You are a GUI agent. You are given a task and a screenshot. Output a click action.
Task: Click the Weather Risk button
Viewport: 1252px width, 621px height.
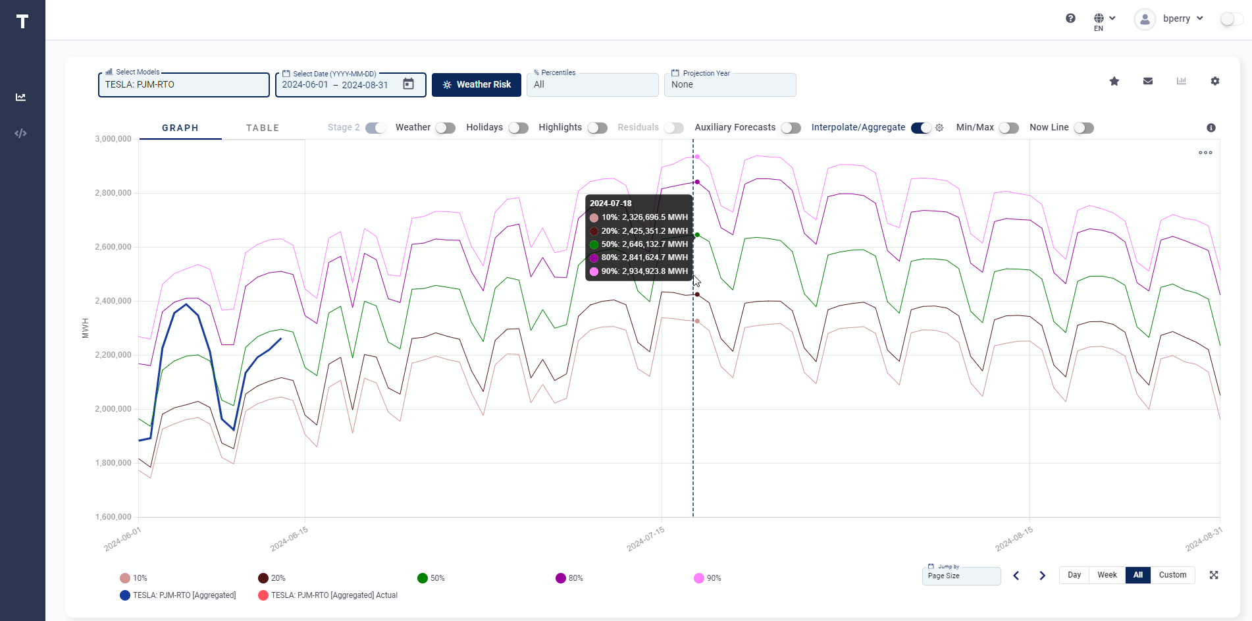point(476,84)
